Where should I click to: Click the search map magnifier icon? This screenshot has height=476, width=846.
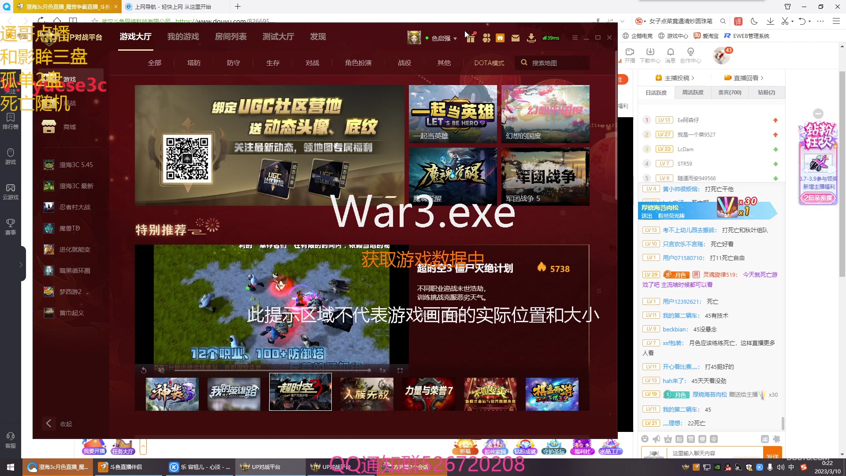[524, 63]
